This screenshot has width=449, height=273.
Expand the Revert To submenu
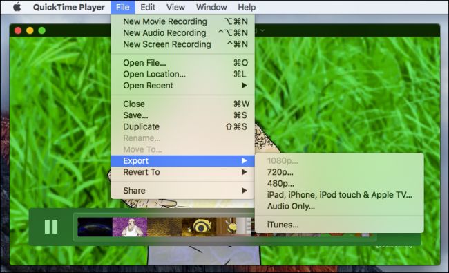[x=182, y=172]
